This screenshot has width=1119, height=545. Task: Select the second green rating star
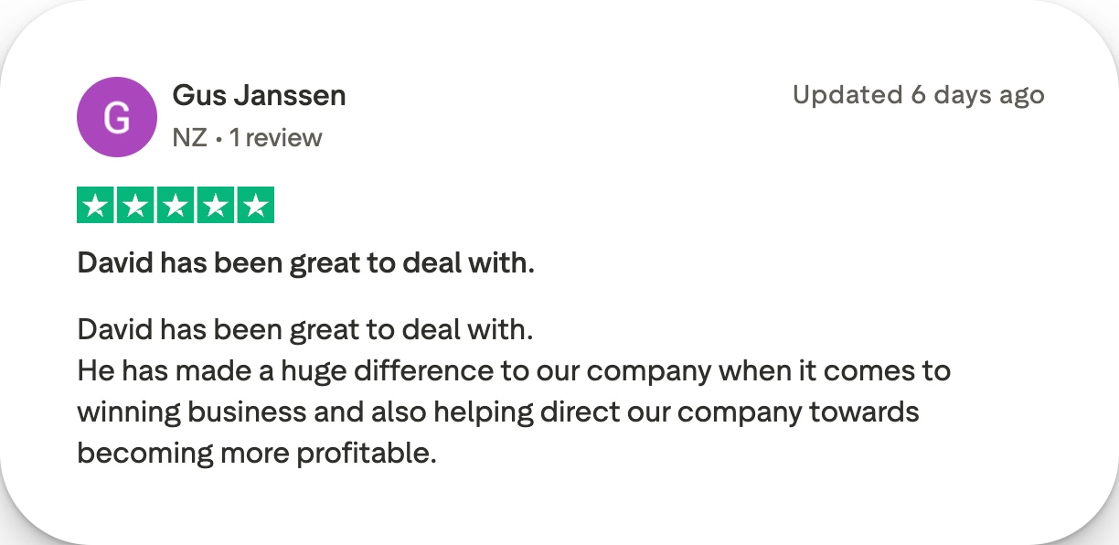(x=135, y=206)
